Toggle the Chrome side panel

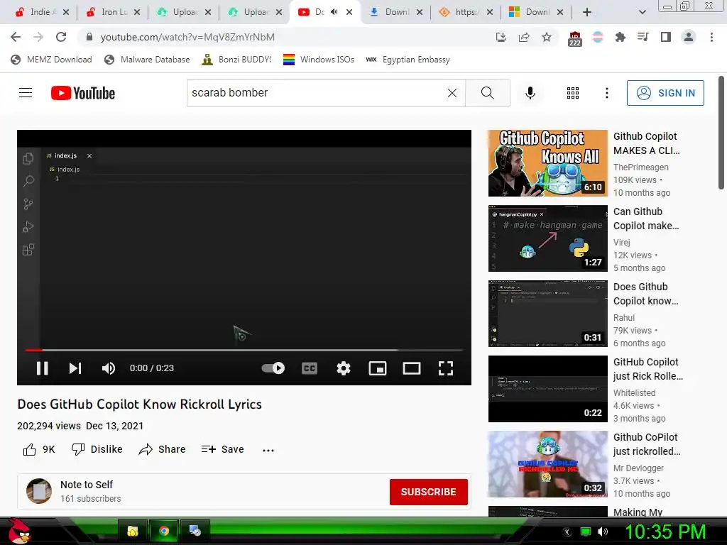click(666, 37)
